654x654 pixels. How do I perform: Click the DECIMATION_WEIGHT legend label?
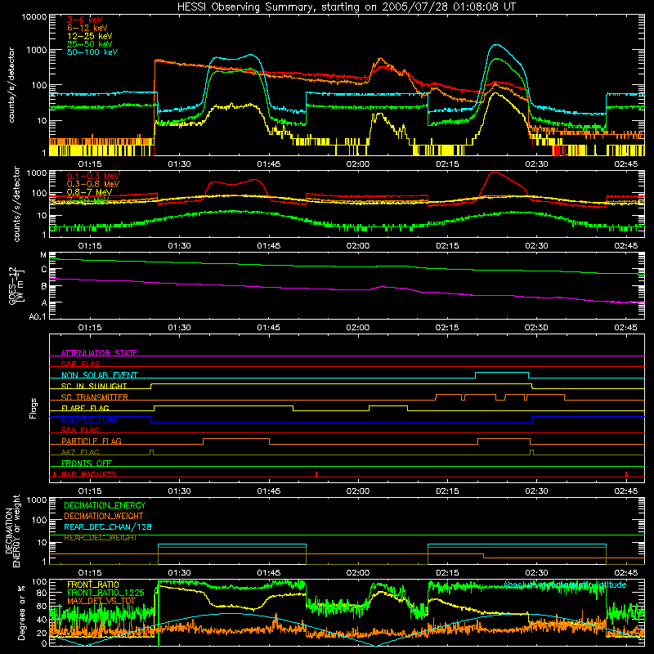click(104, 516)
